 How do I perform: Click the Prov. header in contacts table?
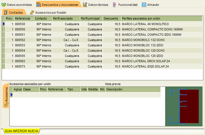pyautogui.click(x=9, y=18)
